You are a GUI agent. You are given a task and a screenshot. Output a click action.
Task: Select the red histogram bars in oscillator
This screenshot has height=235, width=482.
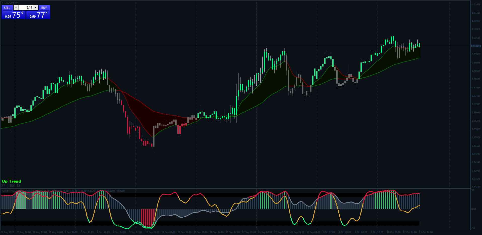148,218
